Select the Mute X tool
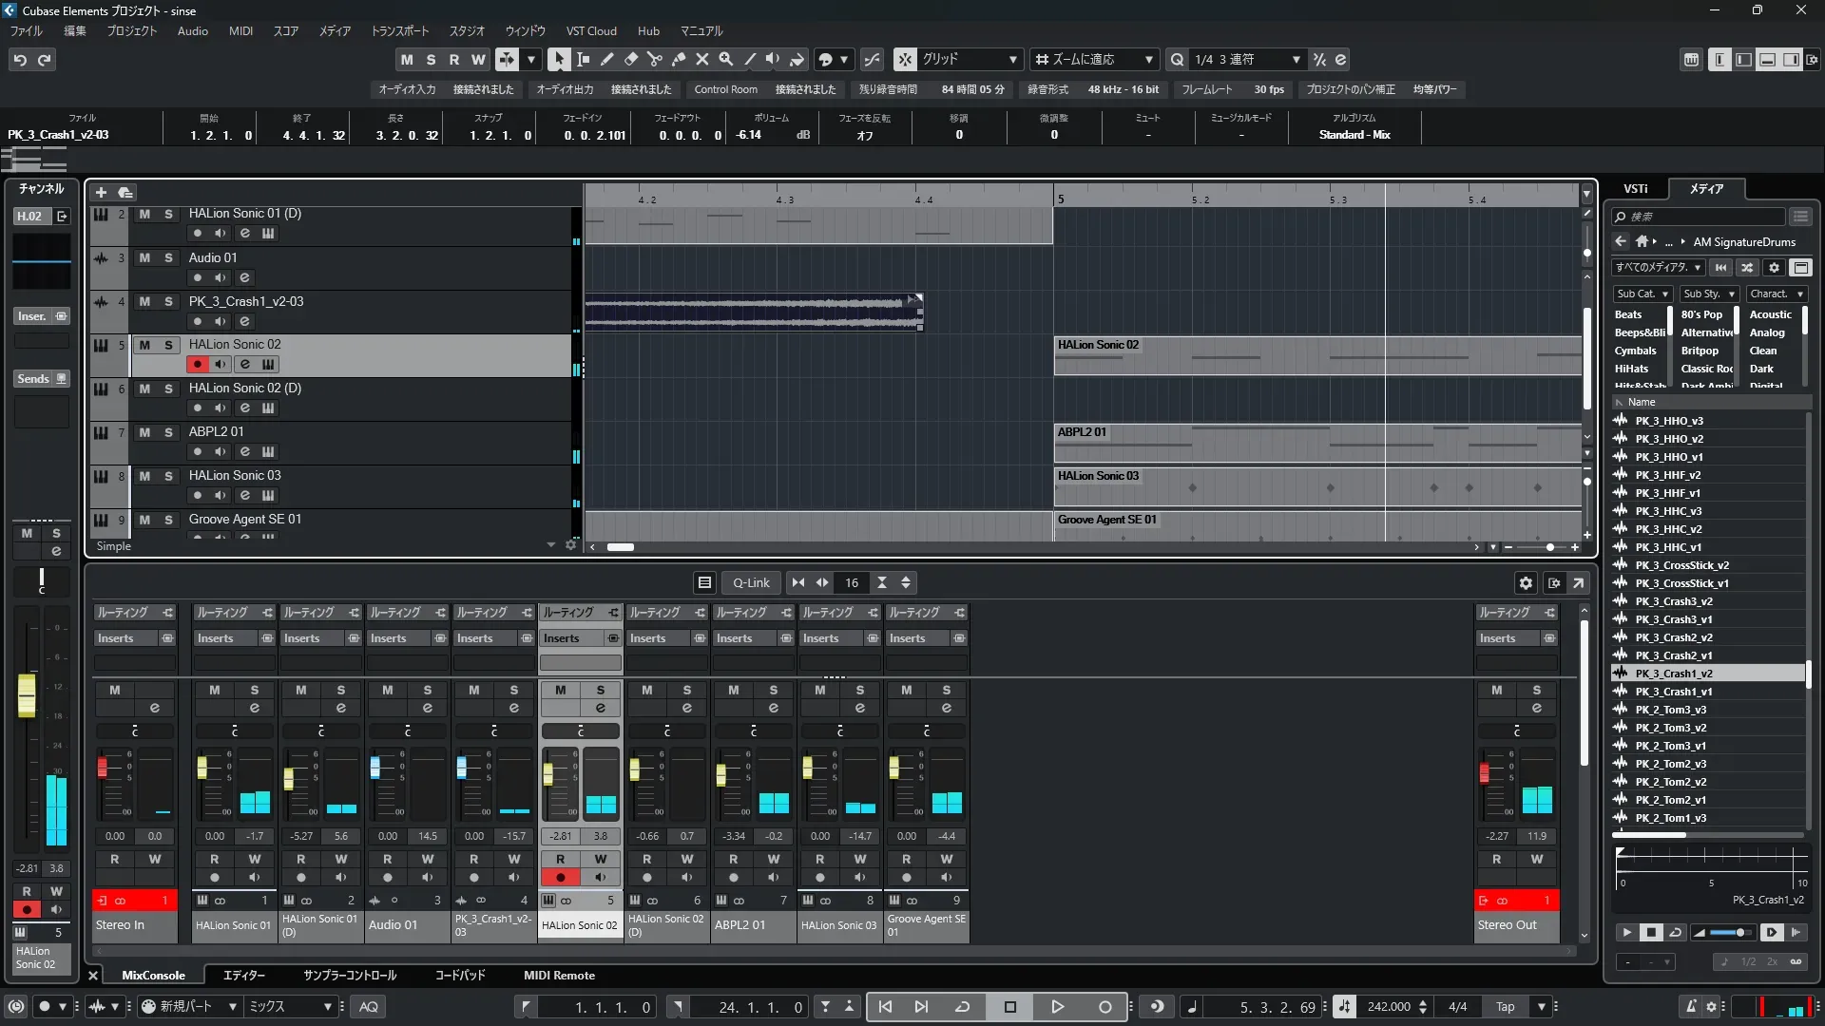 (x=702, y=59)
